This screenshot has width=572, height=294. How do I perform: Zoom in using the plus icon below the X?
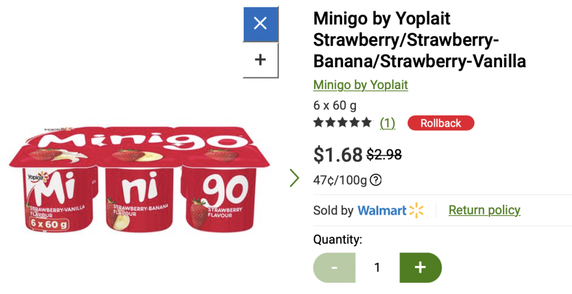click(x=260, y=60)
